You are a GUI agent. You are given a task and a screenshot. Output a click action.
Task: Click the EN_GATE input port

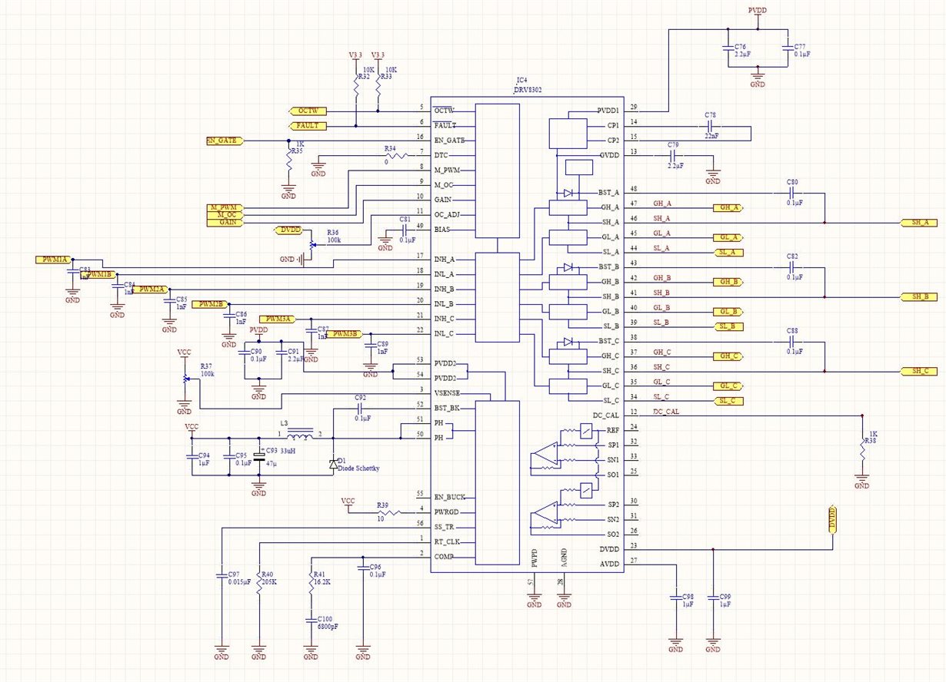point(225,141)
